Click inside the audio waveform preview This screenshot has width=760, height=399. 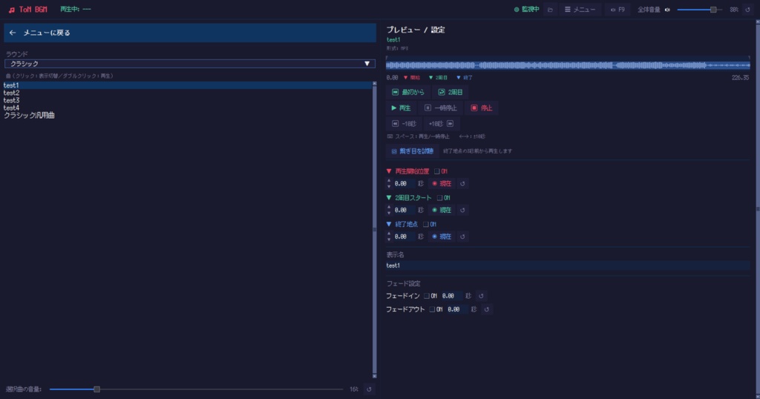point(568,65)
